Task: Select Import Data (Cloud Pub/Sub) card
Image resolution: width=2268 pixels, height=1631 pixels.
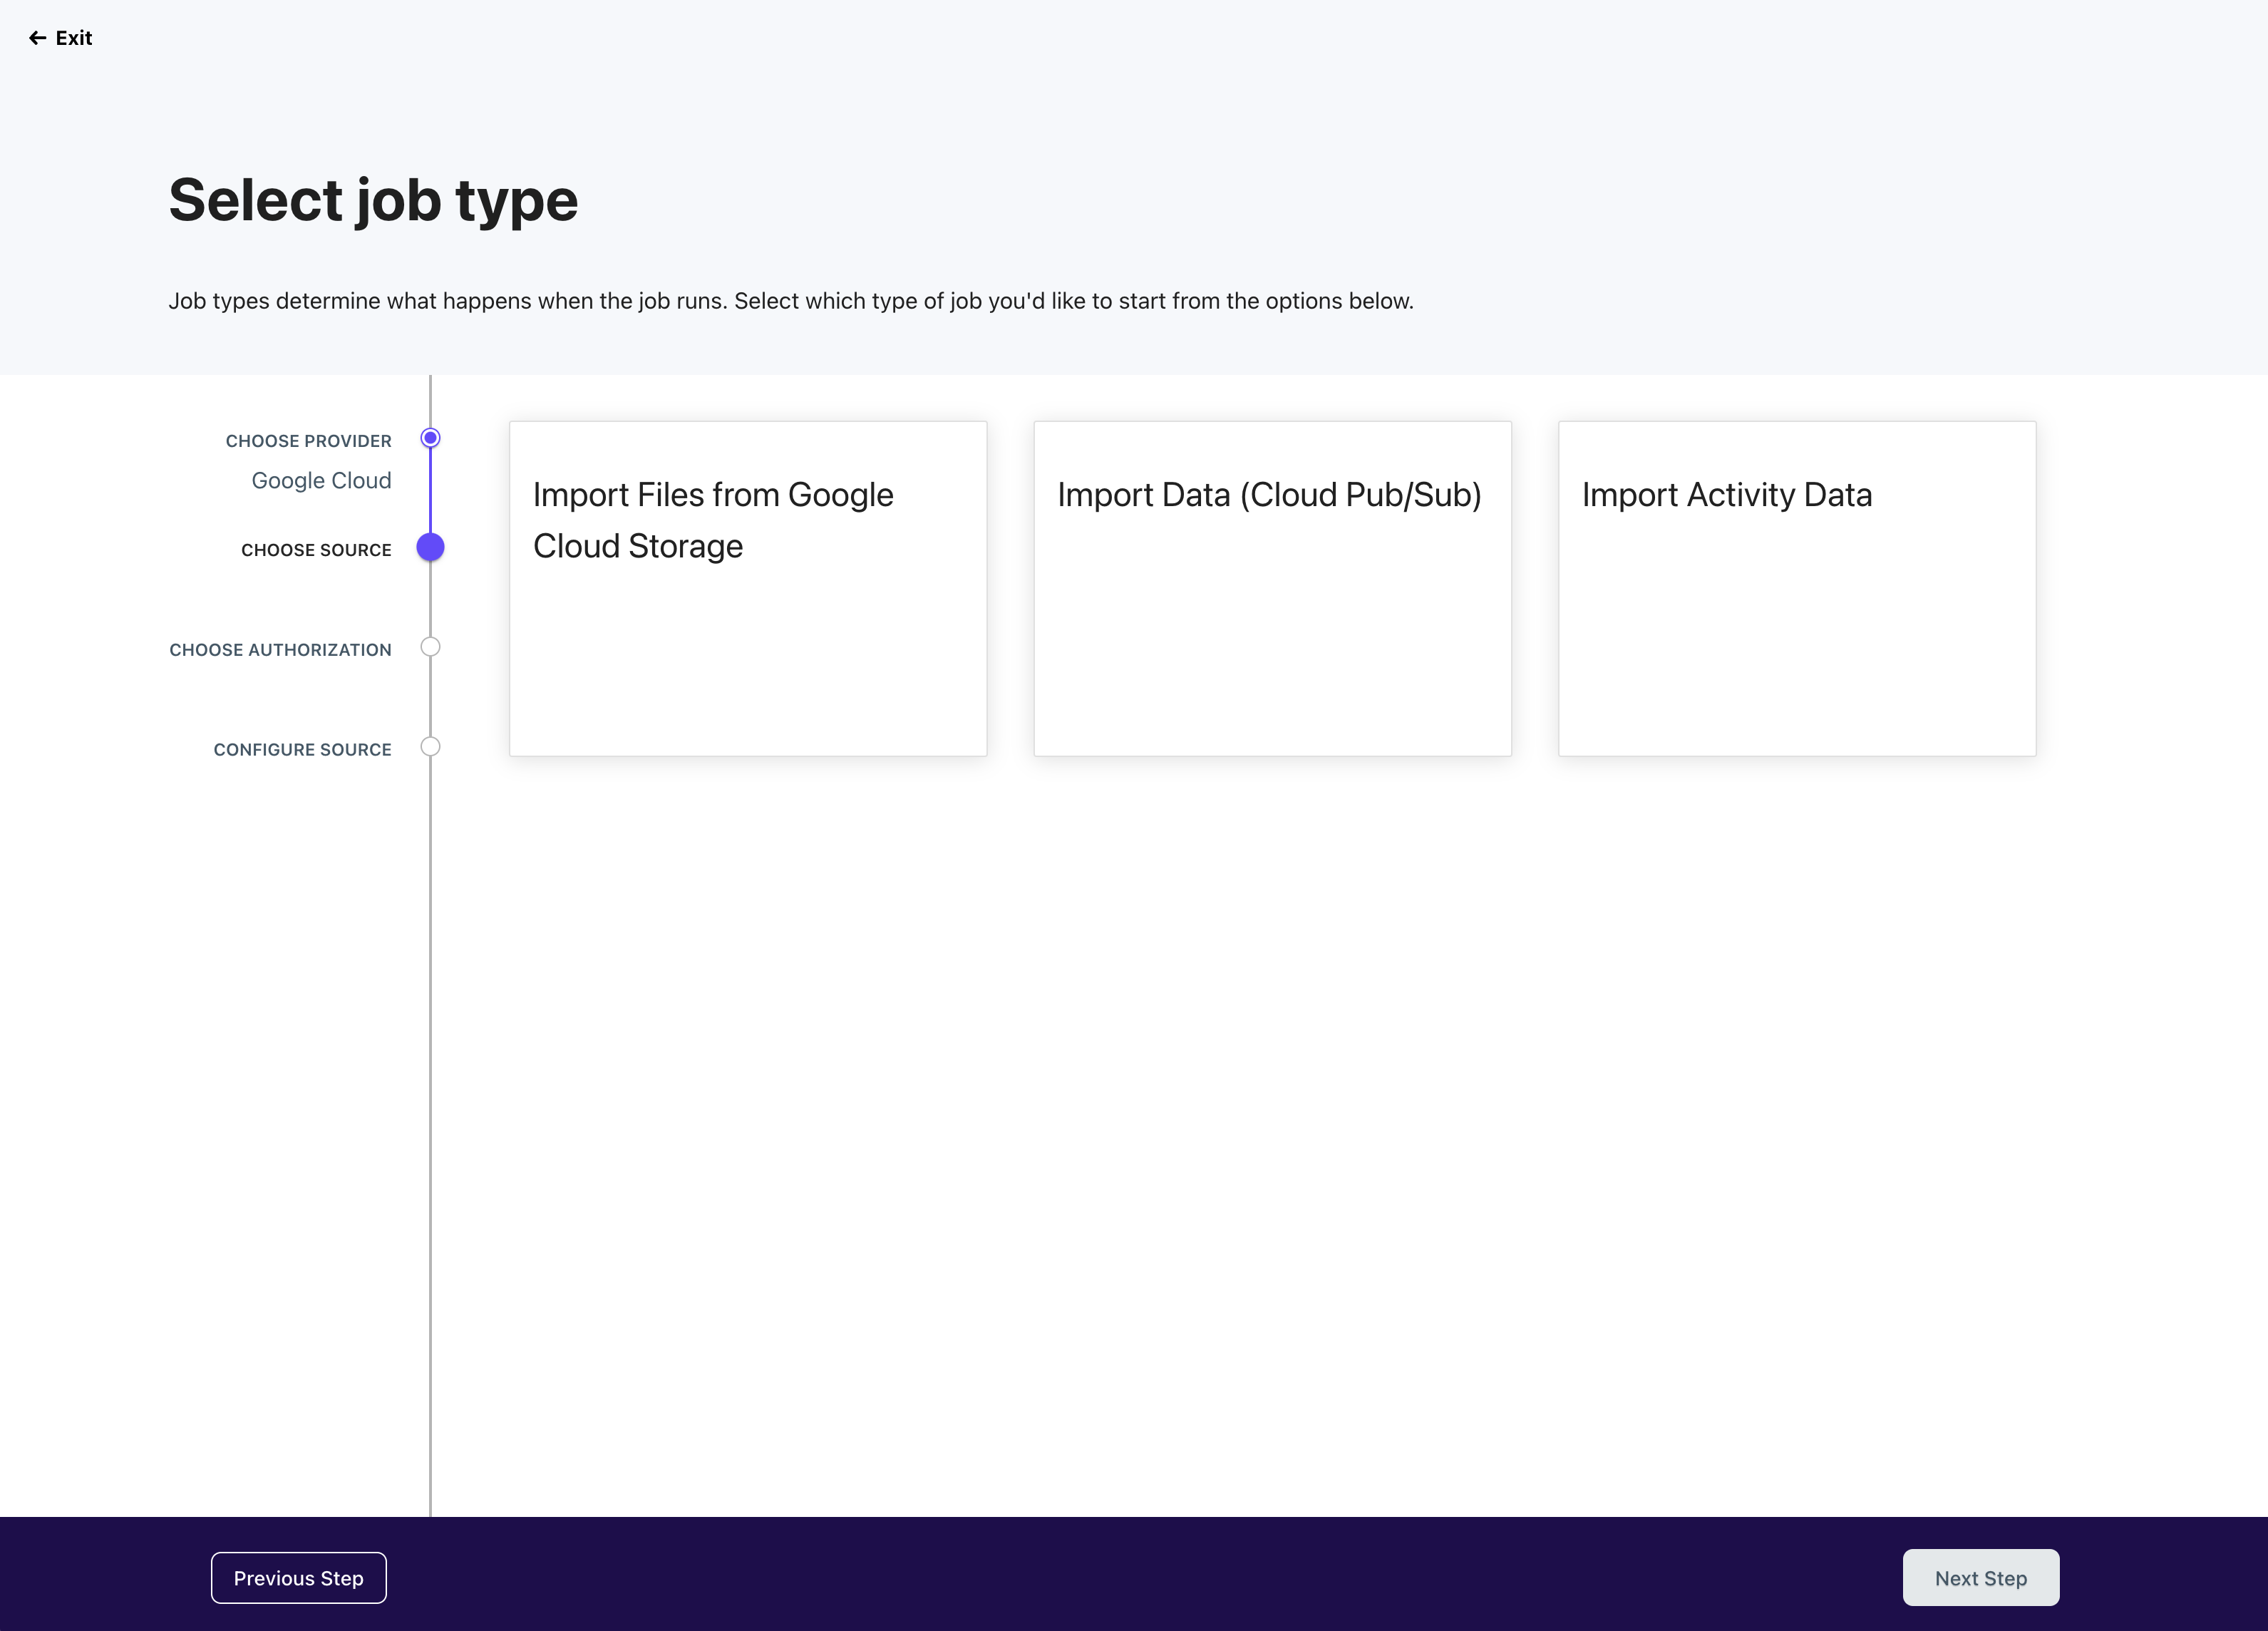Action: tap(1269, 495)
